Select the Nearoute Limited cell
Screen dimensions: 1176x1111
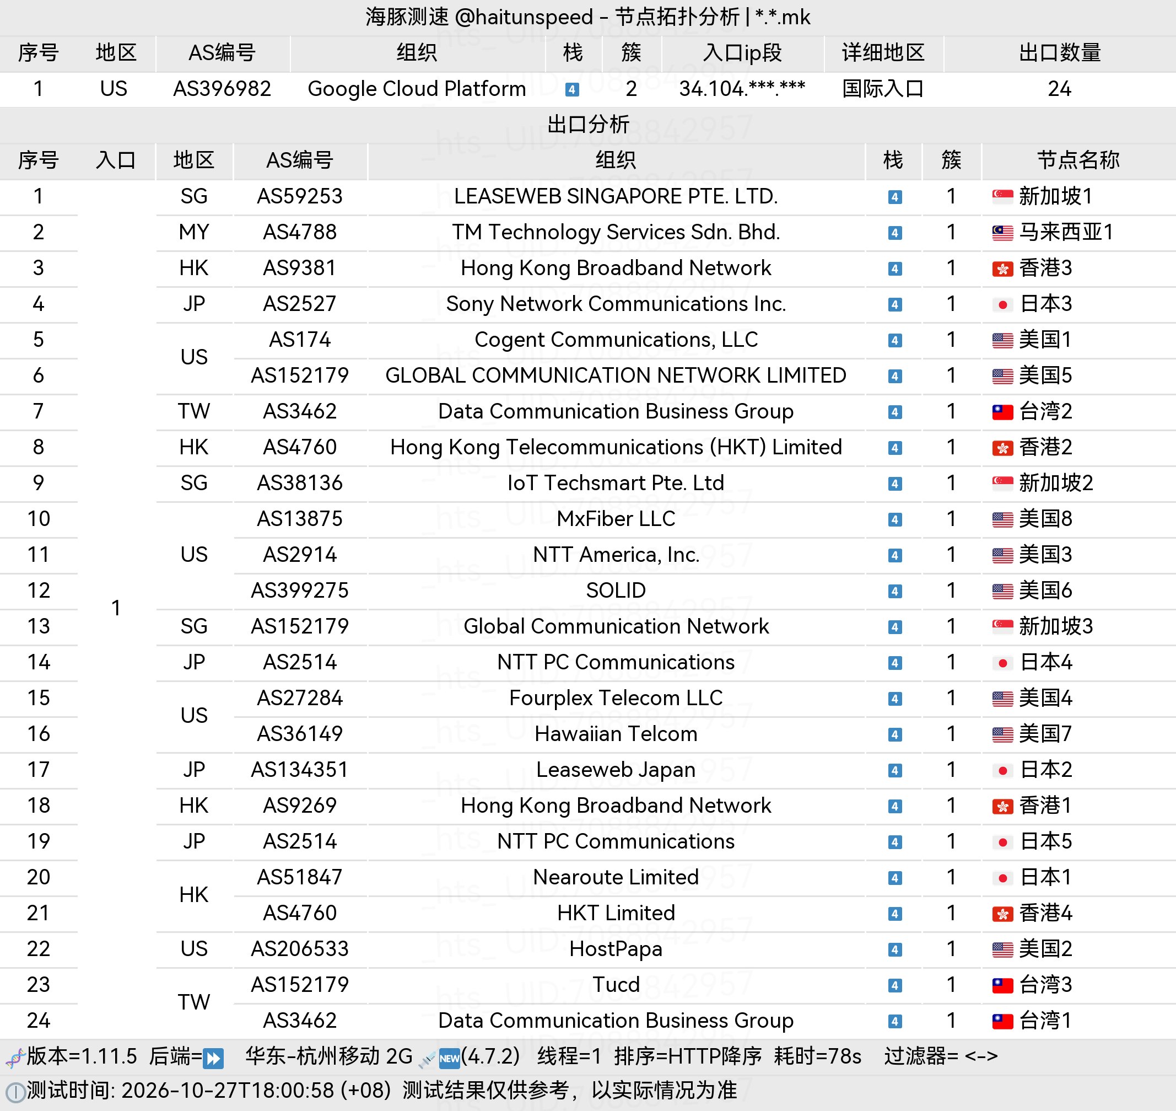click(x=616, y=877)
